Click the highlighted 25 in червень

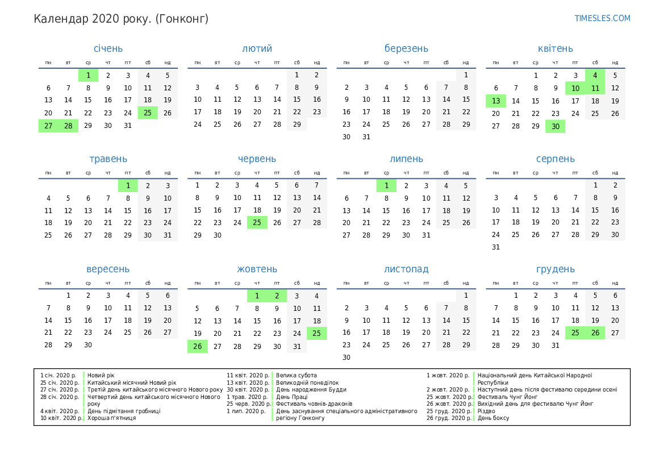[x=257, y=223]
